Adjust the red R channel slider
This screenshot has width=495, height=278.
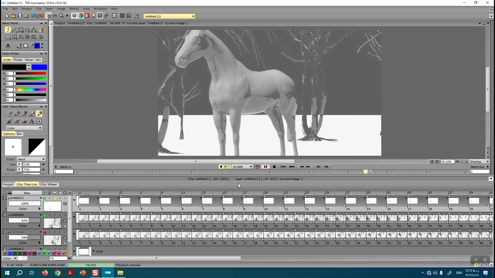(x=30, y=74)
